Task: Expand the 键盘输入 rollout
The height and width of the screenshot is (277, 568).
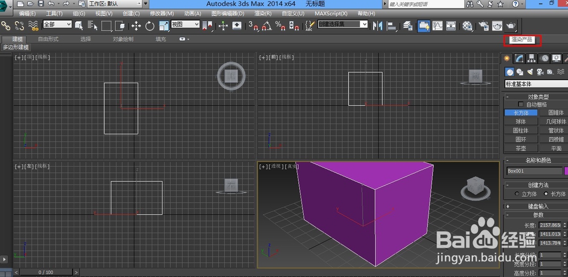Action: point(536,207)
